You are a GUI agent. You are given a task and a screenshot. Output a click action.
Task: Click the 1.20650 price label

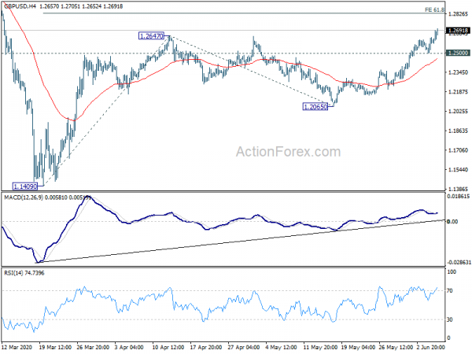point(315,106)
